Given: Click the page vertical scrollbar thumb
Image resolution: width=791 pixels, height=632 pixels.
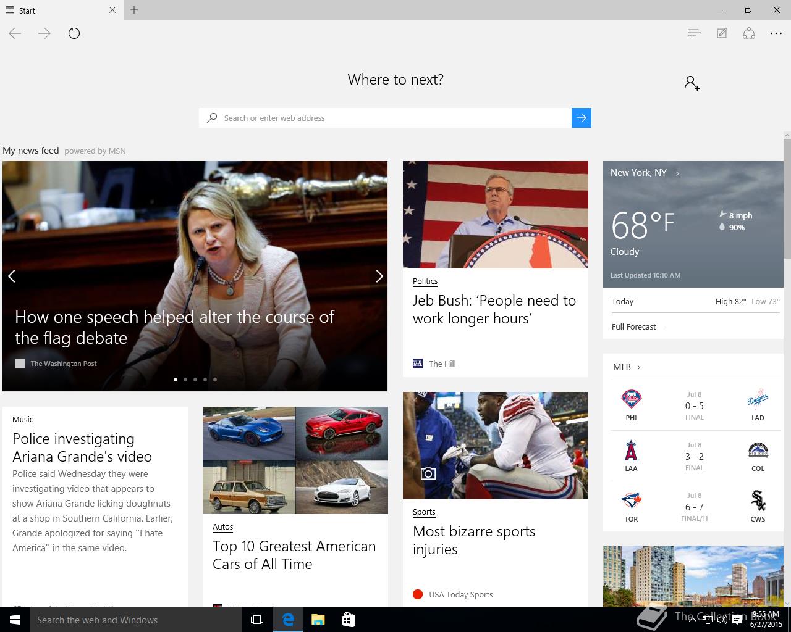Looking at the screenshot, I should [787, 199].
